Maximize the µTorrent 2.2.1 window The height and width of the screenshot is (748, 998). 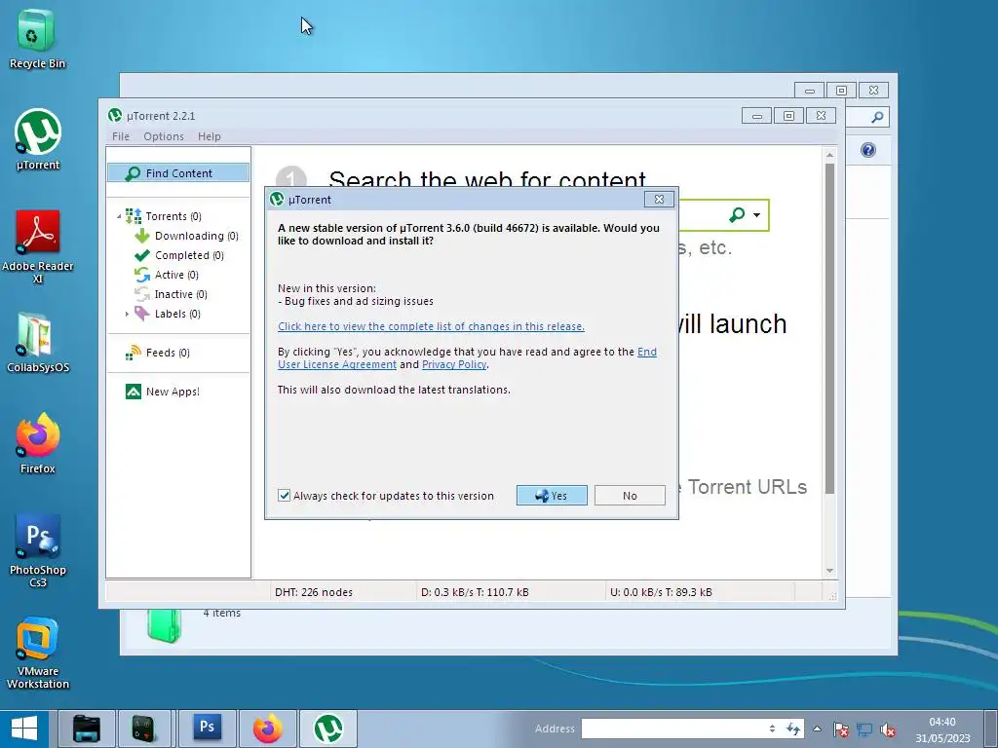(788, 116)
